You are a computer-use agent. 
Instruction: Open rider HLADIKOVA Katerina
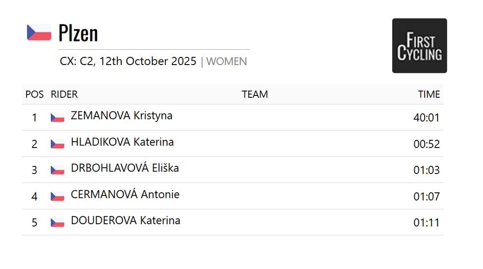[122, 142]
